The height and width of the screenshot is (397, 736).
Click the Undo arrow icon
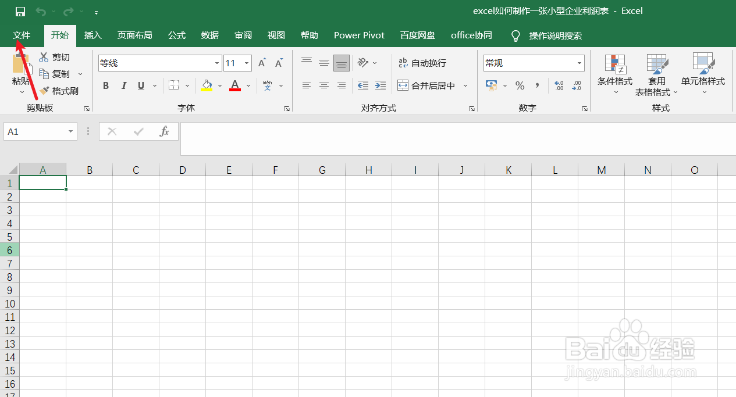click(x=40, y=12)
